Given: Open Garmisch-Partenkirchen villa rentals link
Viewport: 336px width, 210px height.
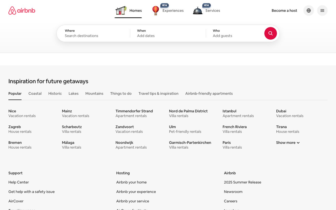Looking at the screenshot, I should (x=190, y=145).
